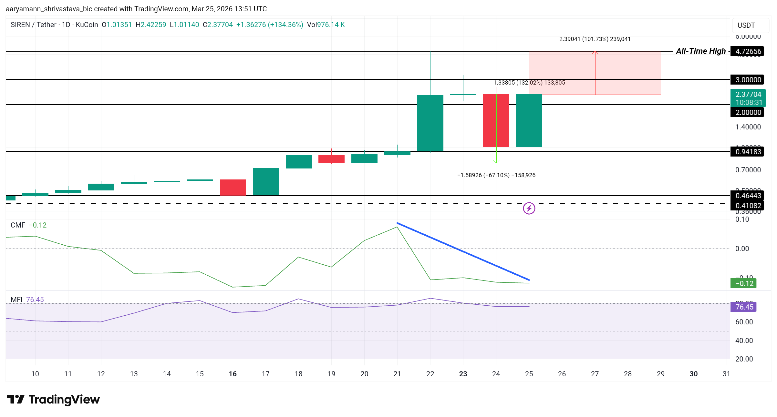Select the 0.46443 horizontal line label
This screenshot has width=777, height=417.
coord(747,196)
